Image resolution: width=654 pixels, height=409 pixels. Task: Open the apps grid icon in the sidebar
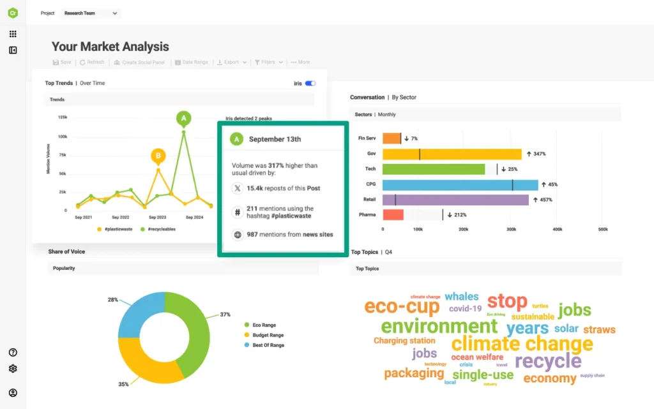point(12,33)
